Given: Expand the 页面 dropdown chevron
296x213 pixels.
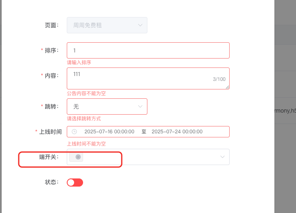Looking at the screenshot, I should [140, 25].
